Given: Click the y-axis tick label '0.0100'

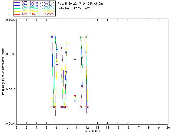Looking at the screenshot, I should [x=11, y=54].
